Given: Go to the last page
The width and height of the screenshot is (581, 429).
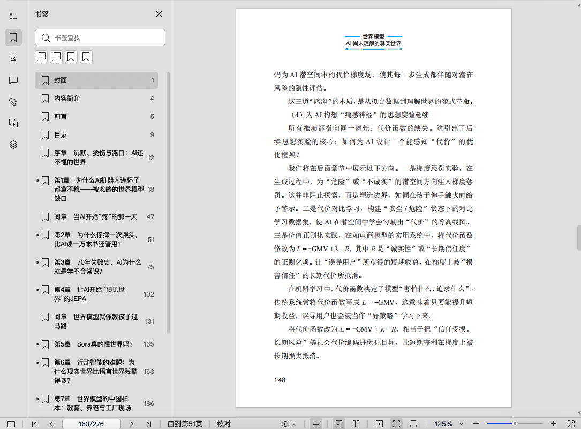Looking at the screenshot, I should pyautogui.click(x=148, y=424).
